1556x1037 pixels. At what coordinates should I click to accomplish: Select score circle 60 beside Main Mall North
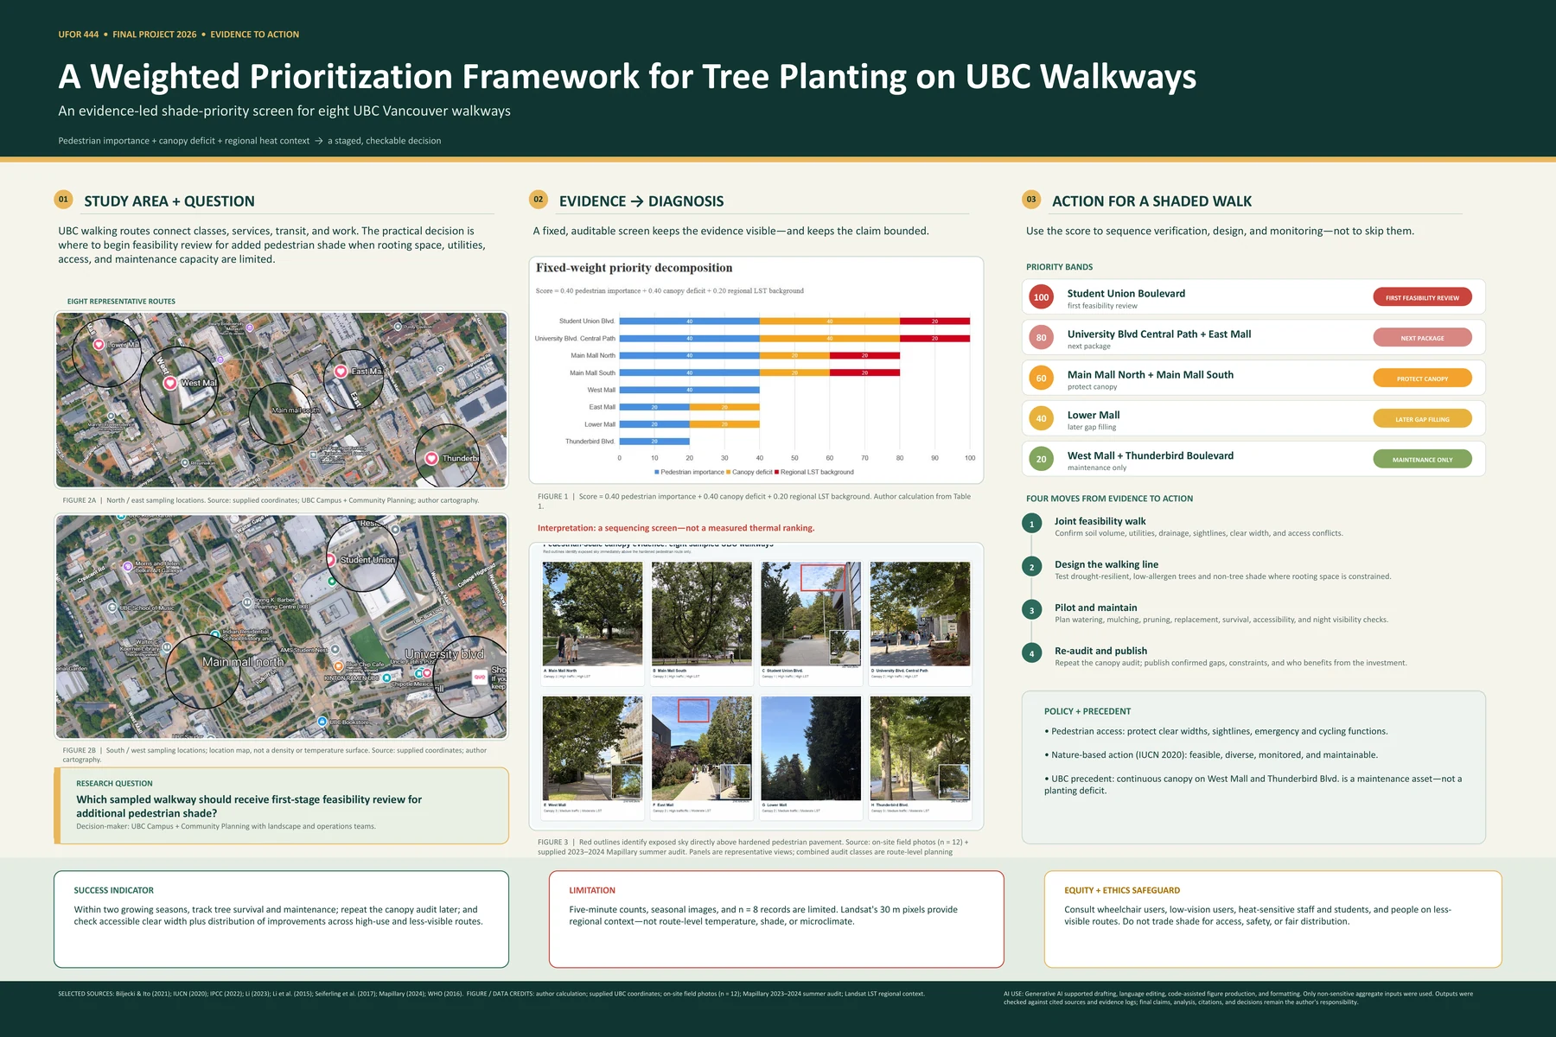1041,379
